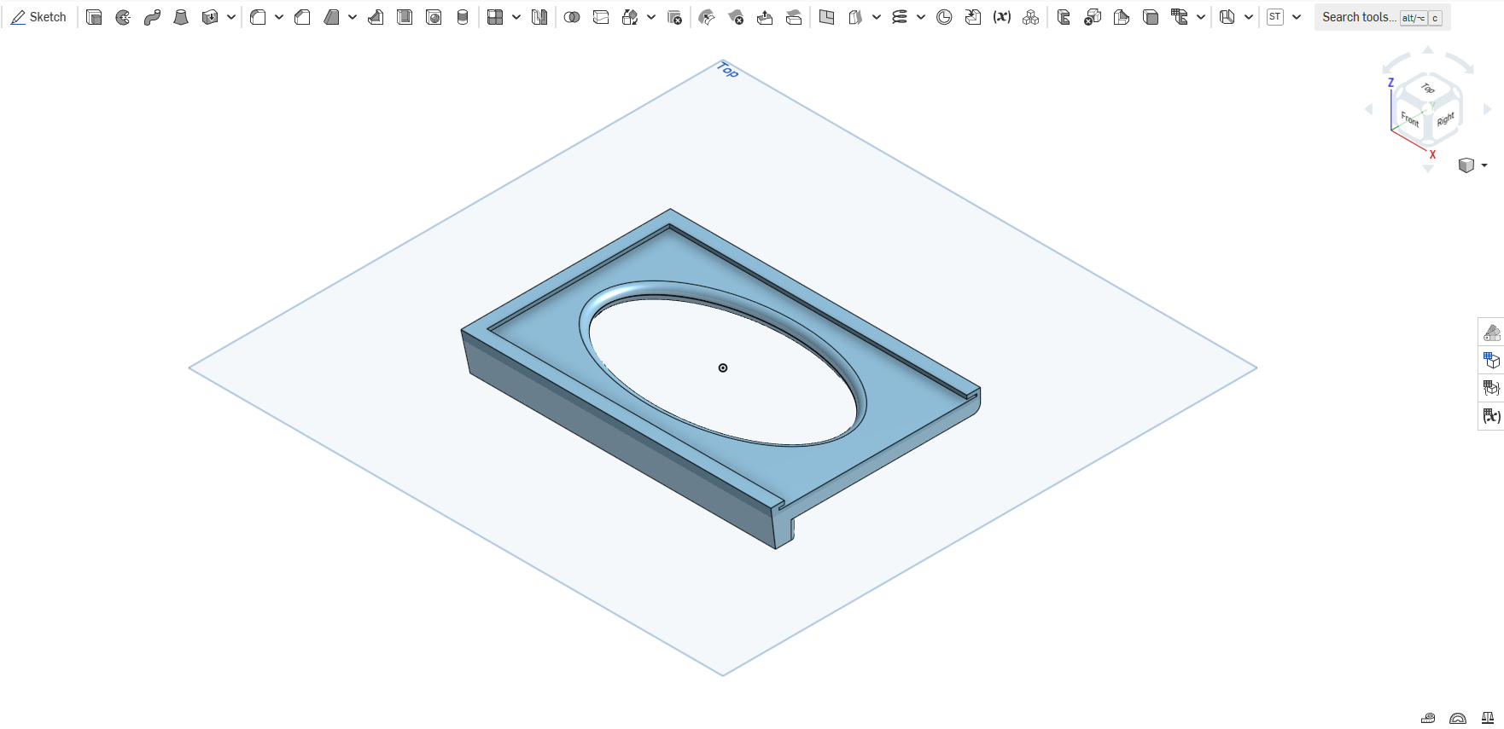Expand the Thicken tool dropdown arrow
This screenshot has width=1504, height=729.
click(x=231, y=17)
